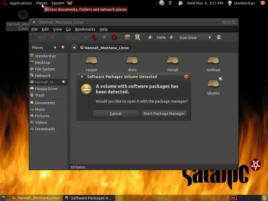Screen dimensions: 268x201
Task: Open the File menu
Action: (x=35, y=29)
